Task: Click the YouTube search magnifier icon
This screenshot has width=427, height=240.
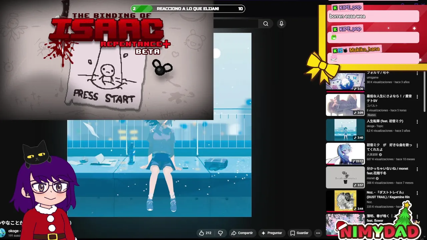Action: pyautogui.click(x=266, y=24)
